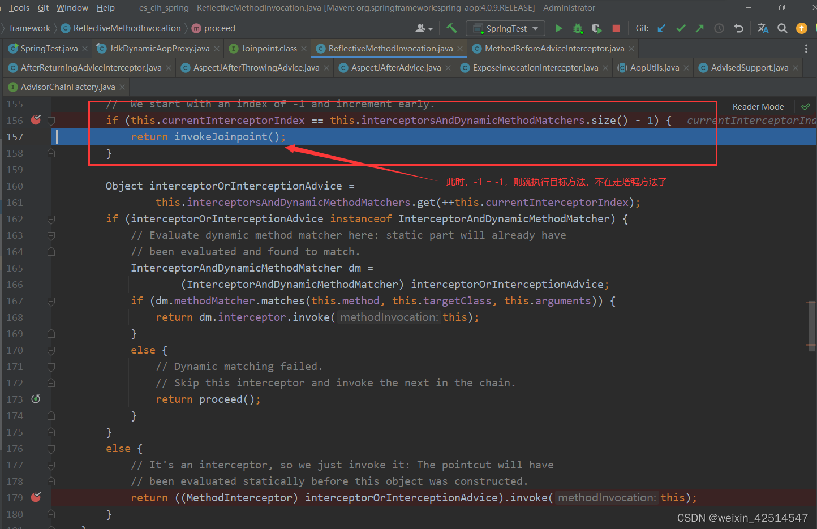Switch to Joinpoint.class tab
The height and width of the screenshot is (529, 817).
click(x=269, y=49)
